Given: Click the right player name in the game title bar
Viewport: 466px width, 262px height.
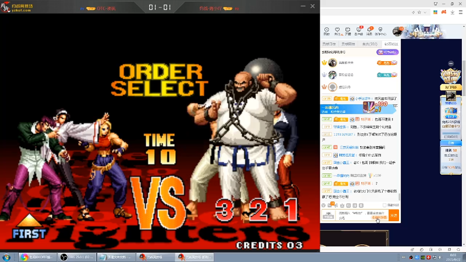Looking at the screenshot, I should (211, 8).
